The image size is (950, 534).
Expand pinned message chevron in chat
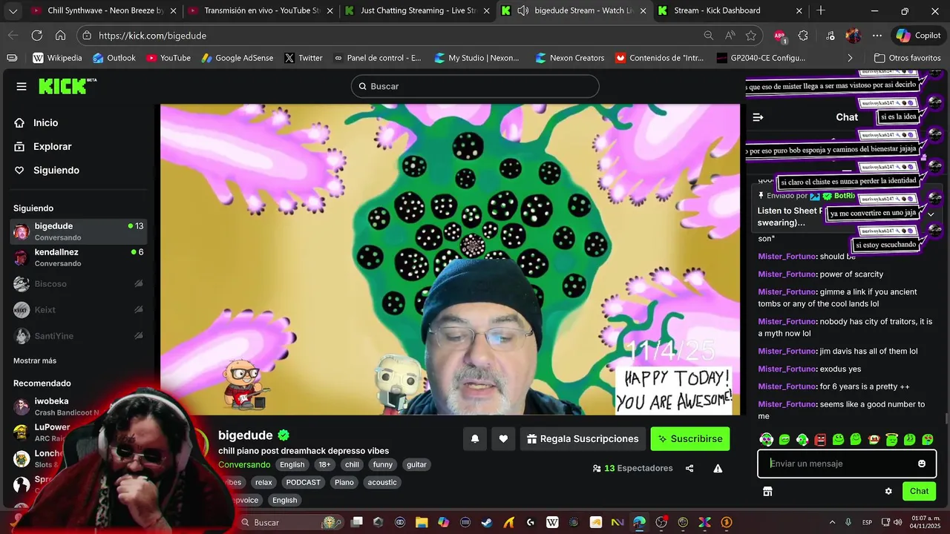click(x=931, y=214)
